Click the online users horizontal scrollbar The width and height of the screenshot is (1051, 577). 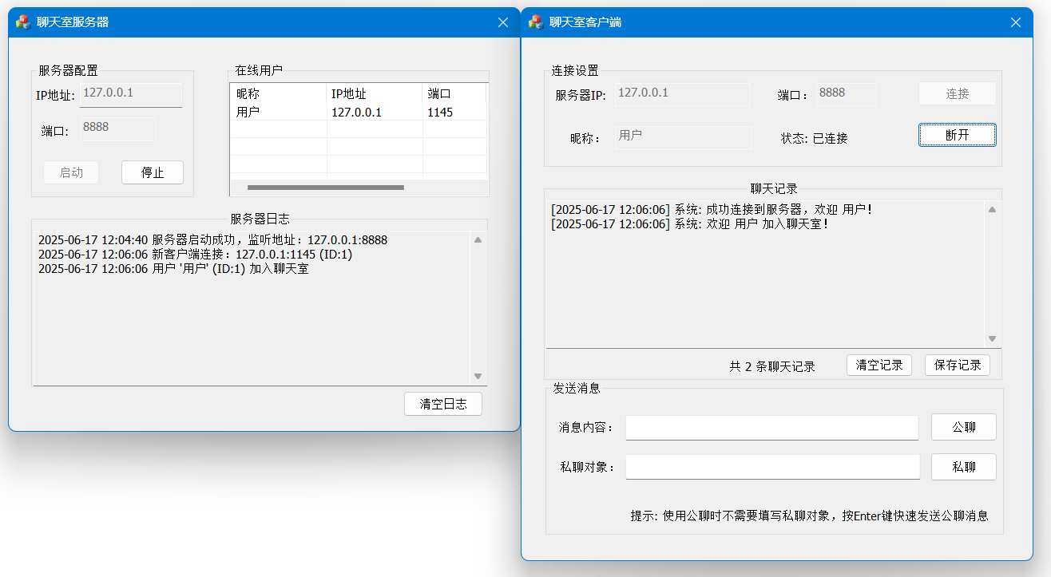click(326, 188)
